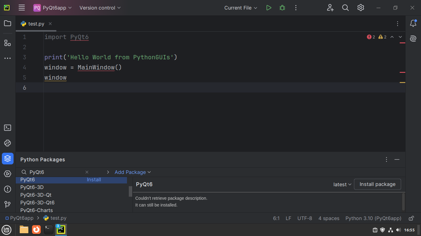Click MainWindow in line 4
Viewport: 421px width, 236px height.
96,67
